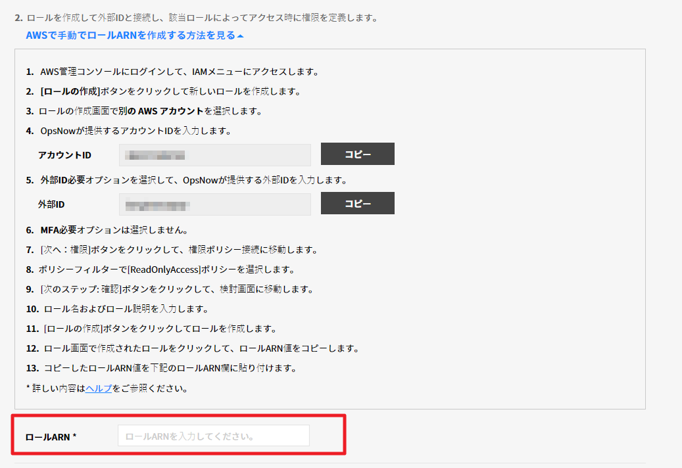Click the blurred 外部ID value field
The width and height of the screenshot is (682, 468).
(x=214, y=204)
